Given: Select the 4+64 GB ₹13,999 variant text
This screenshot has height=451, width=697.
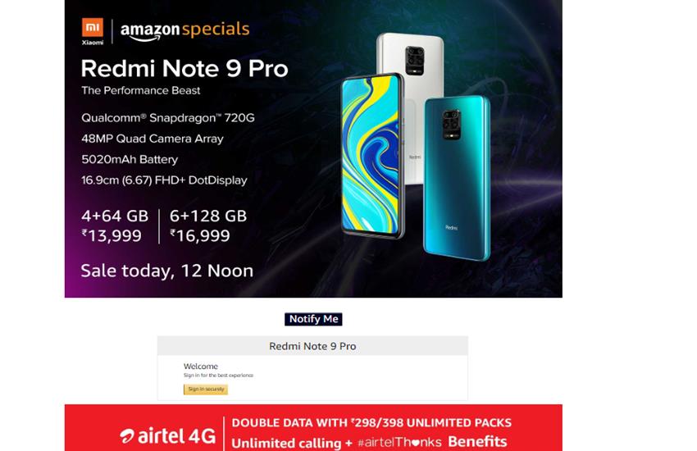Looking at the screenshot, I should [115, 225].
